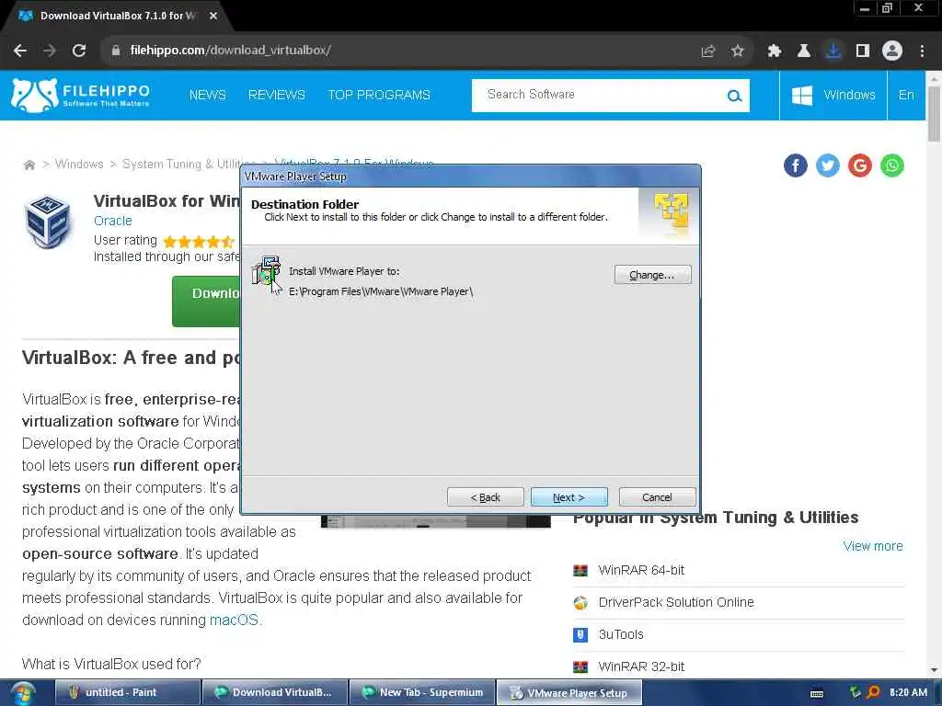The height and width of the screenshot is (706, 942).
Task: Switch to Download VirtualB... taskbar item
Action: tap(275, 692)
